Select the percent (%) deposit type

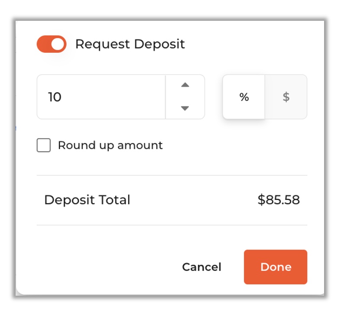244,97
